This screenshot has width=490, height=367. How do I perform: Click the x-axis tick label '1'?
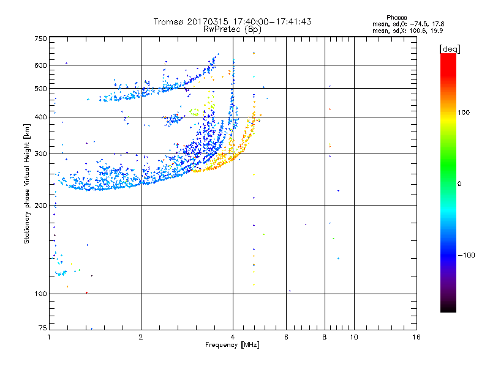49,337
